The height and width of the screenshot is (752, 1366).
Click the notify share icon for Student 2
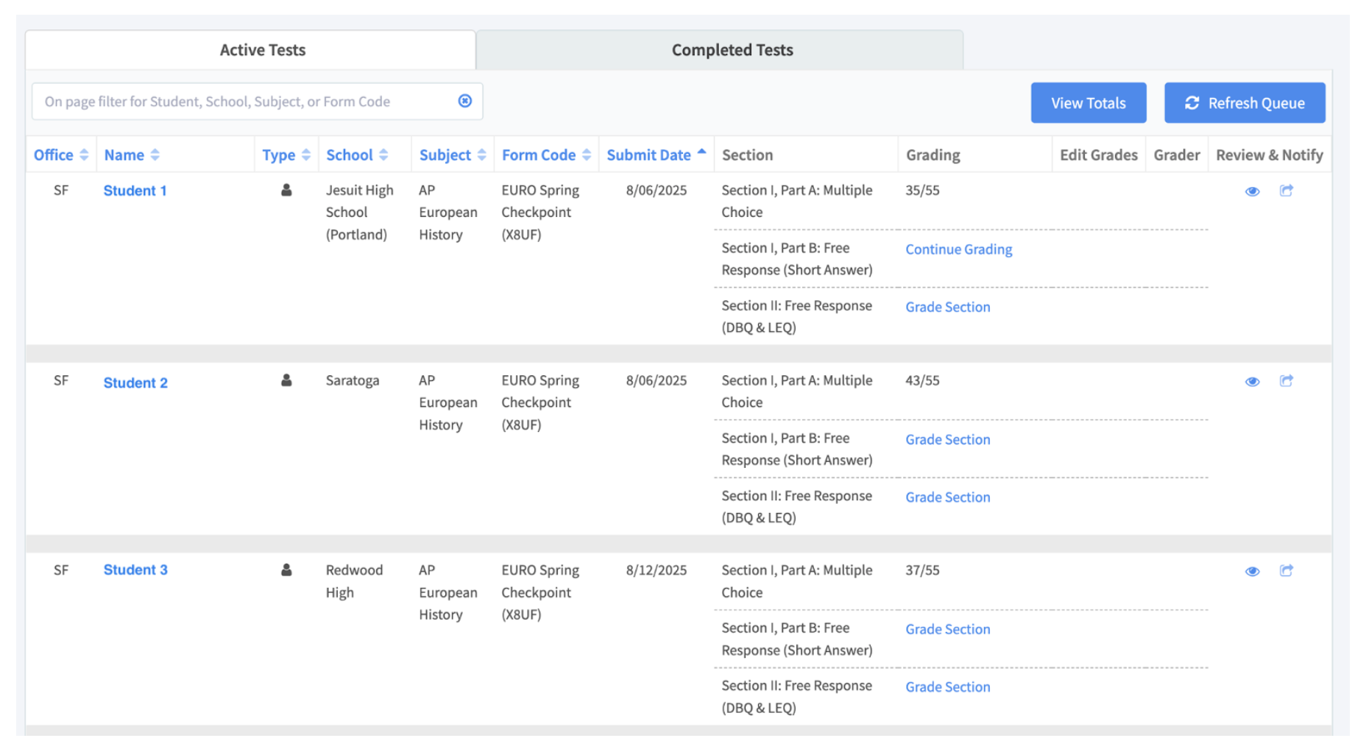pyautogui.click(x=1286, y=381)
